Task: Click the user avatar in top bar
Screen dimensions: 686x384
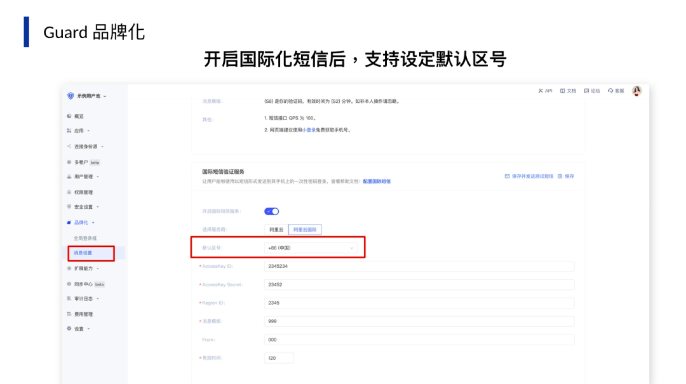Action: point(636,91)
